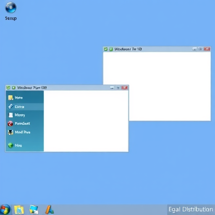215x215 pixels.
Task: Click first green icon in front window titlebar
Action: coord(8,88)
